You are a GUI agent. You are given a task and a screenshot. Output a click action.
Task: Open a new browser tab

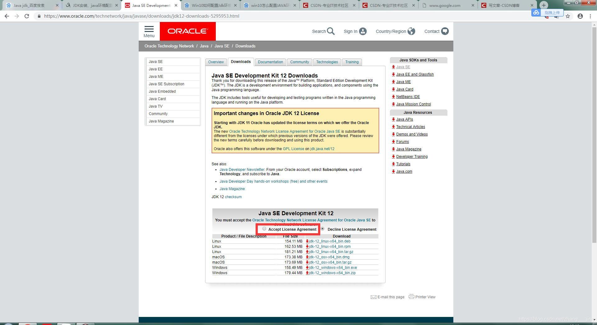click(544, 5)
